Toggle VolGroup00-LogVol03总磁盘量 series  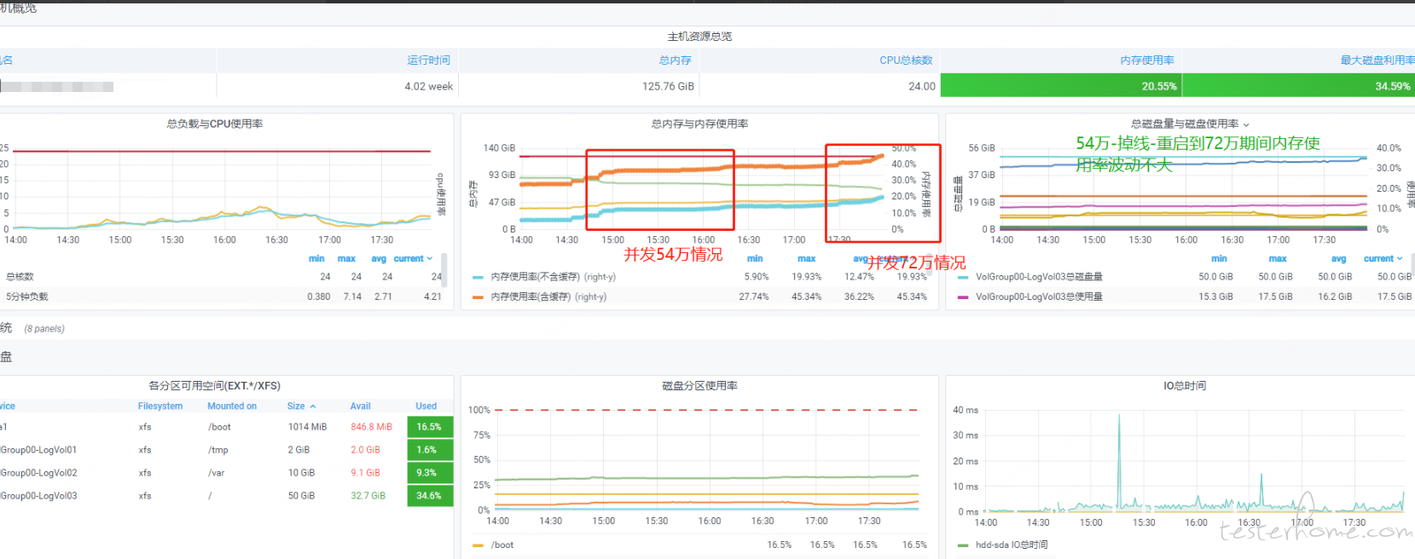(1039, 276)
